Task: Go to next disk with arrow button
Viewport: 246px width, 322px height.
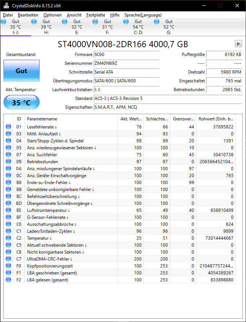Action: pos(238,44)
